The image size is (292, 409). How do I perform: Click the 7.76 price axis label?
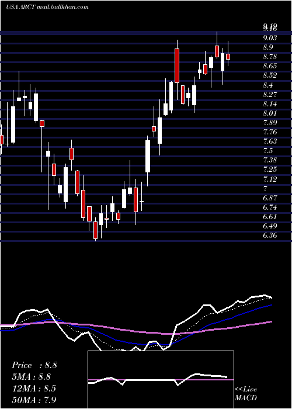click(270, 132)
